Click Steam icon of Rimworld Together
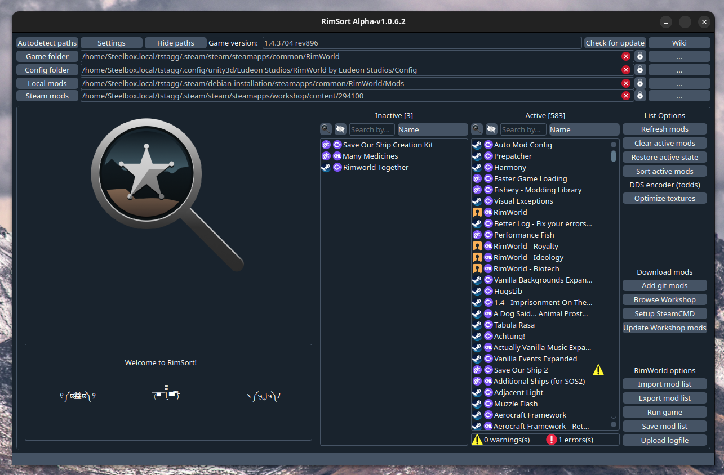Viewport: 724px width, 475px height. (x=326, y=167)
